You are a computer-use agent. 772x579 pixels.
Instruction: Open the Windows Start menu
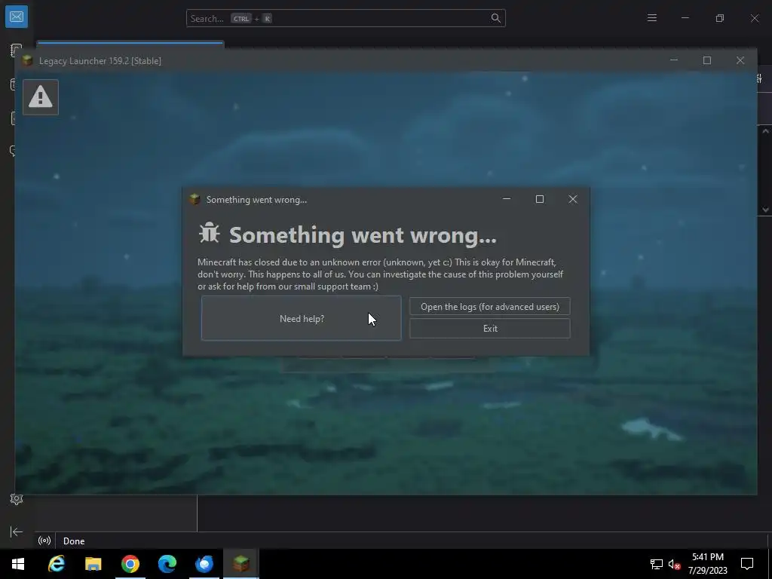tap(18, 564)
